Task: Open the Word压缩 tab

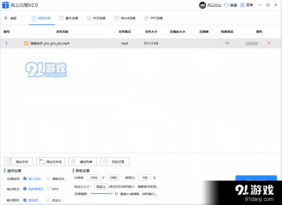Action: [125, 18]
